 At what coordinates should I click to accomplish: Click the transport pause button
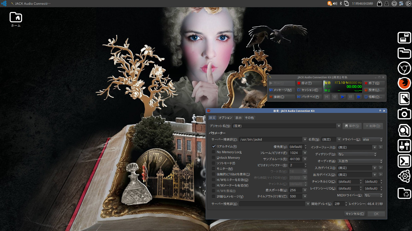pyautogui.click(x=351, y=97)
